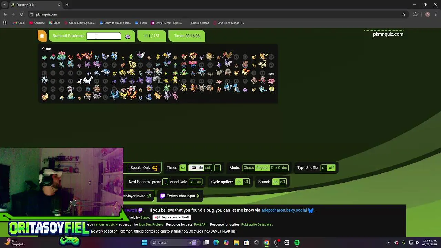Open a new browser tab with plus button
The image size is (441, 248).
click(67, 5)
